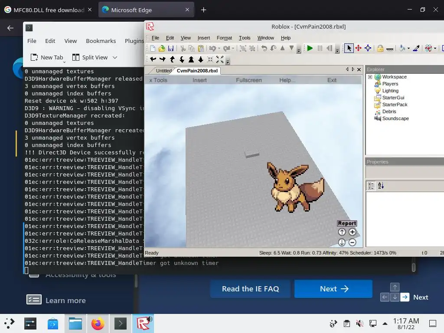444x333 pixels.
Task: Click the in-game Report button
Action: pyautogui.click(x=347, y=223)
